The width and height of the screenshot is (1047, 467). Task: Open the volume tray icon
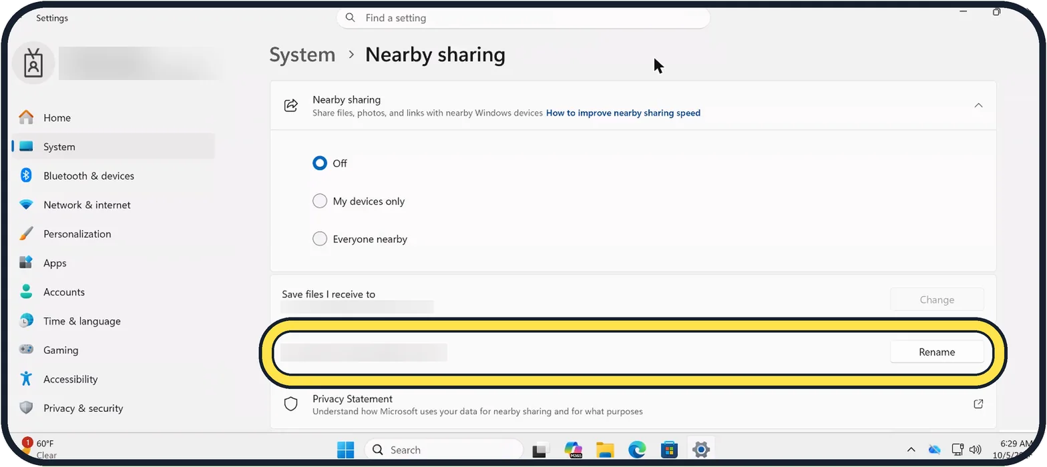coord(975,450)
